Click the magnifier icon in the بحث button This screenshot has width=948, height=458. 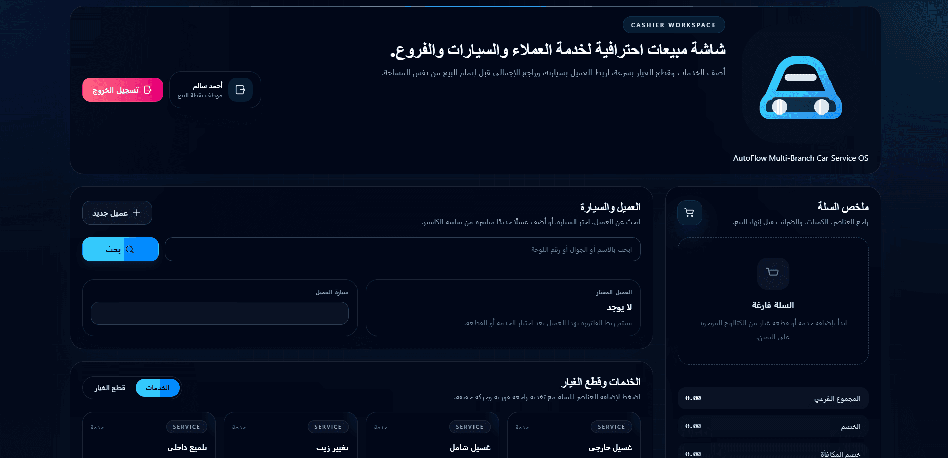click(130, 249)
